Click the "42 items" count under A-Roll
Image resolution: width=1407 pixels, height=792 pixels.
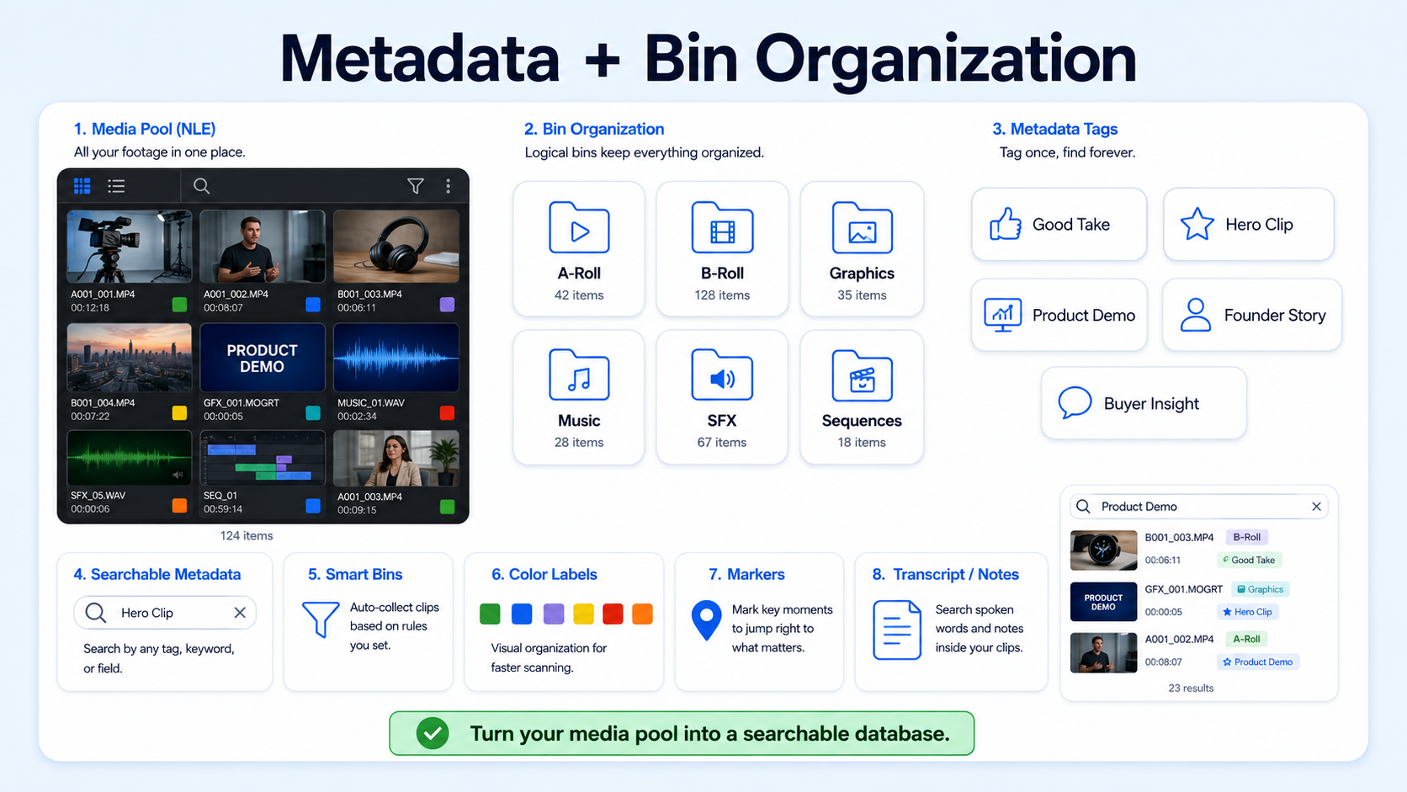point(579,295)
